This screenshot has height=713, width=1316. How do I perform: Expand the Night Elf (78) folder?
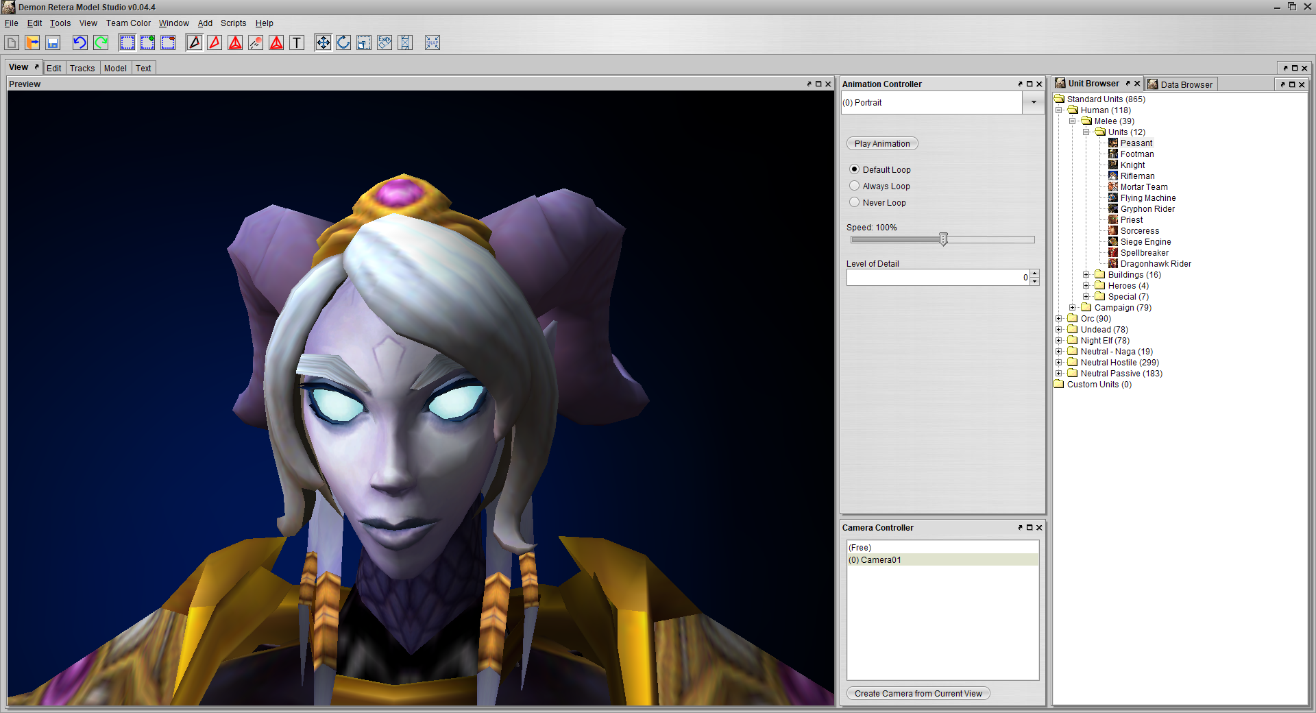tap(1059, 341)
